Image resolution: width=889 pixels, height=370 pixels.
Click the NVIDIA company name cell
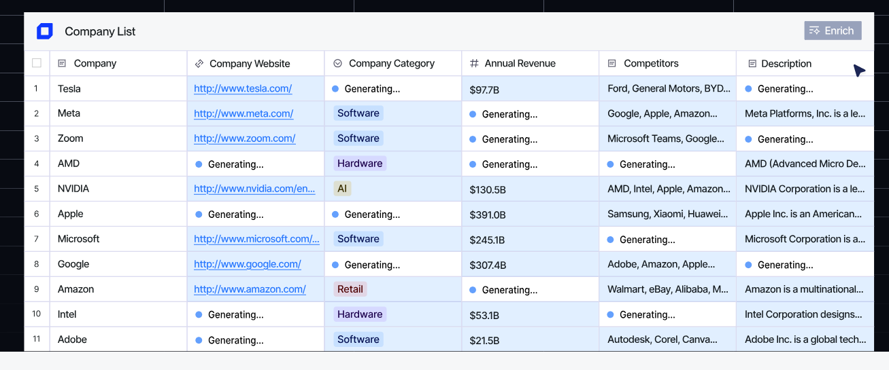118,189
